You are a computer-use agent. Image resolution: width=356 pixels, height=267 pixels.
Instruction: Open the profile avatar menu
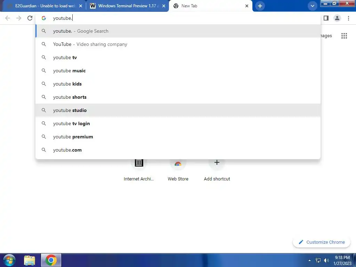point(337,18)
